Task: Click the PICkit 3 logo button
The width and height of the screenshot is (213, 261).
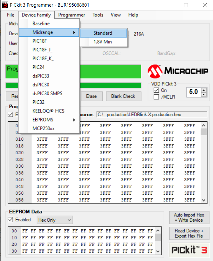Action: pos(189,250)
